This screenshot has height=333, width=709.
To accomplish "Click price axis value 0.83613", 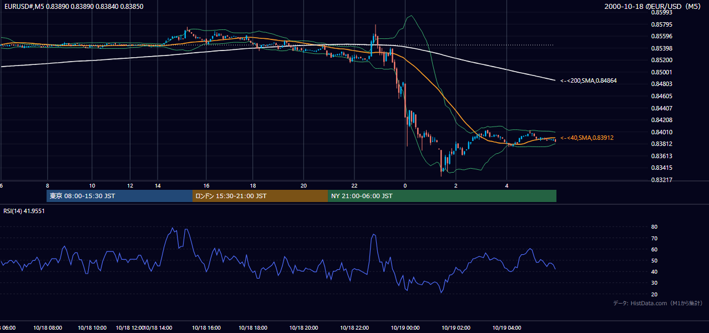I will pyautogui.click(x=661, y=156).
